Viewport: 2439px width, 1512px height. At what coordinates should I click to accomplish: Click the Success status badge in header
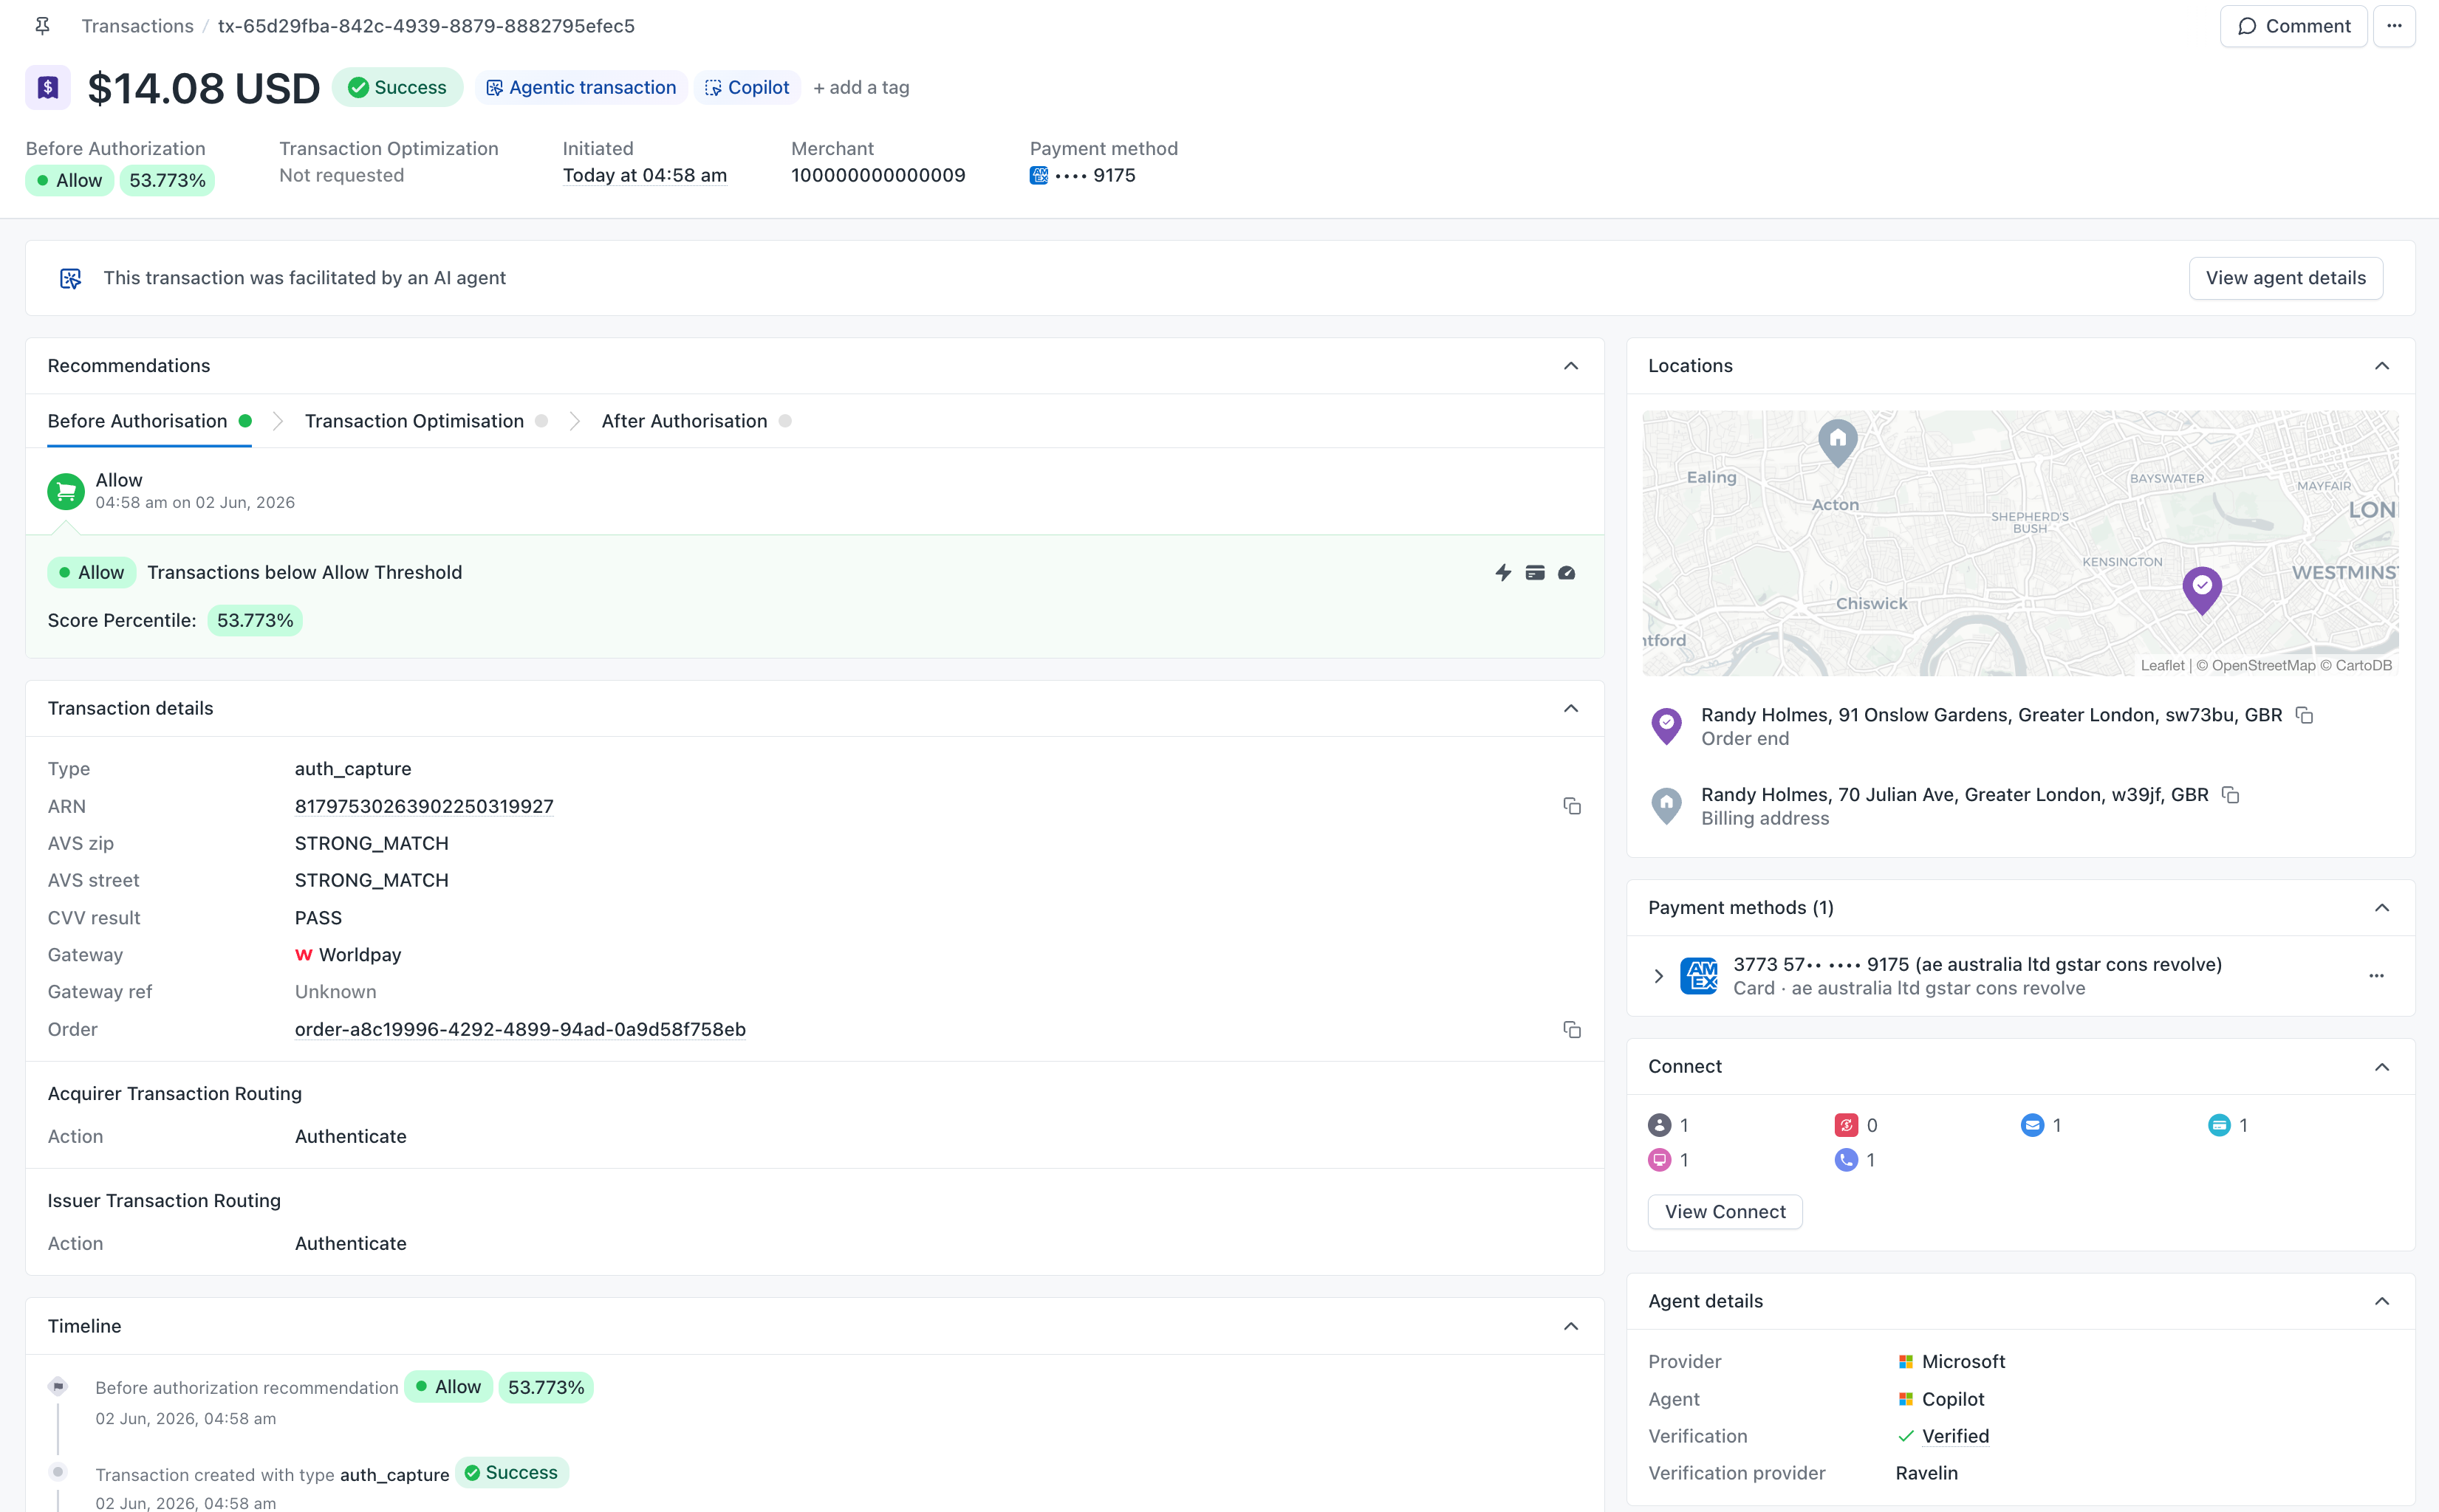pyautogui.click(x=397, y=88)
